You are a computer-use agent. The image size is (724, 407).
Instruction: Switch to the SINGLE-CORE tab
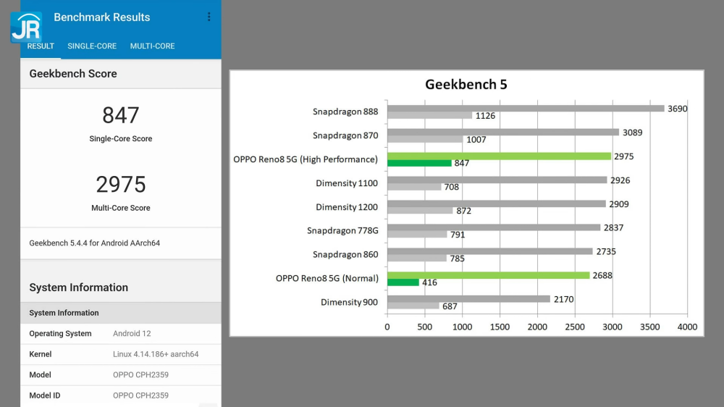92,46
